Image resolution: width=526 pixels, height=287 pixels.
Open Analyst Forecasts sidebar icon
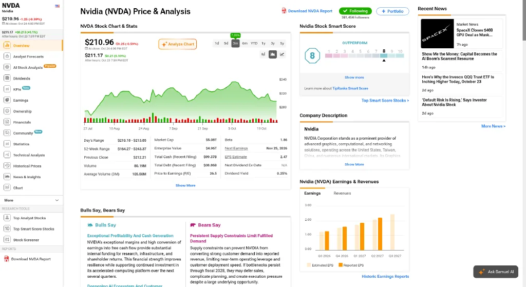(x=7, y=56)
